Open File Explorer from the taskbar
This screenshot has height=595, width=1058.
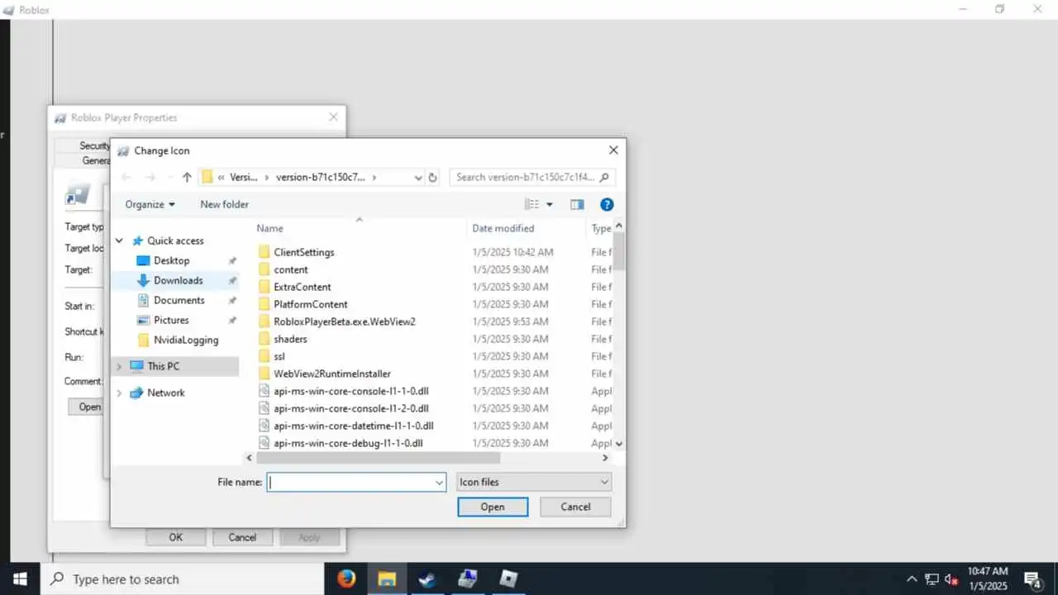[x=387, y=578]
